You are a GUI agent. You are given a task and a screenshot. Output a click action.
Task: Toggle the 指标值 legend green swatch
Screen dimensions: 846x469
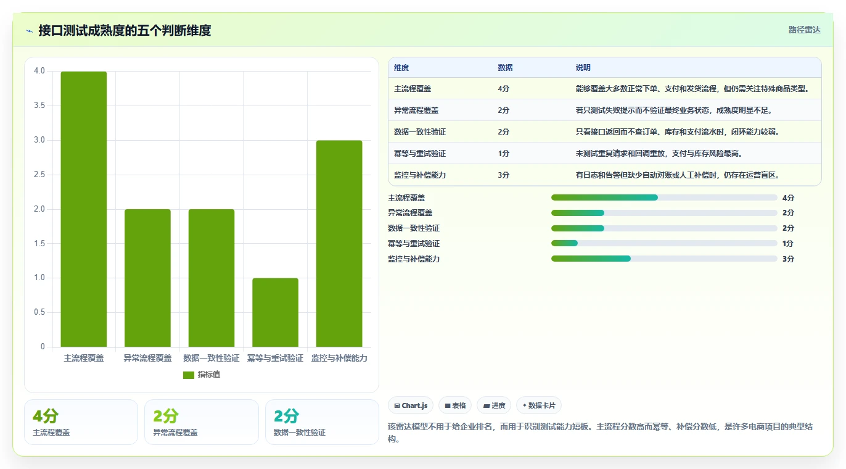click(x=189, y=375)
